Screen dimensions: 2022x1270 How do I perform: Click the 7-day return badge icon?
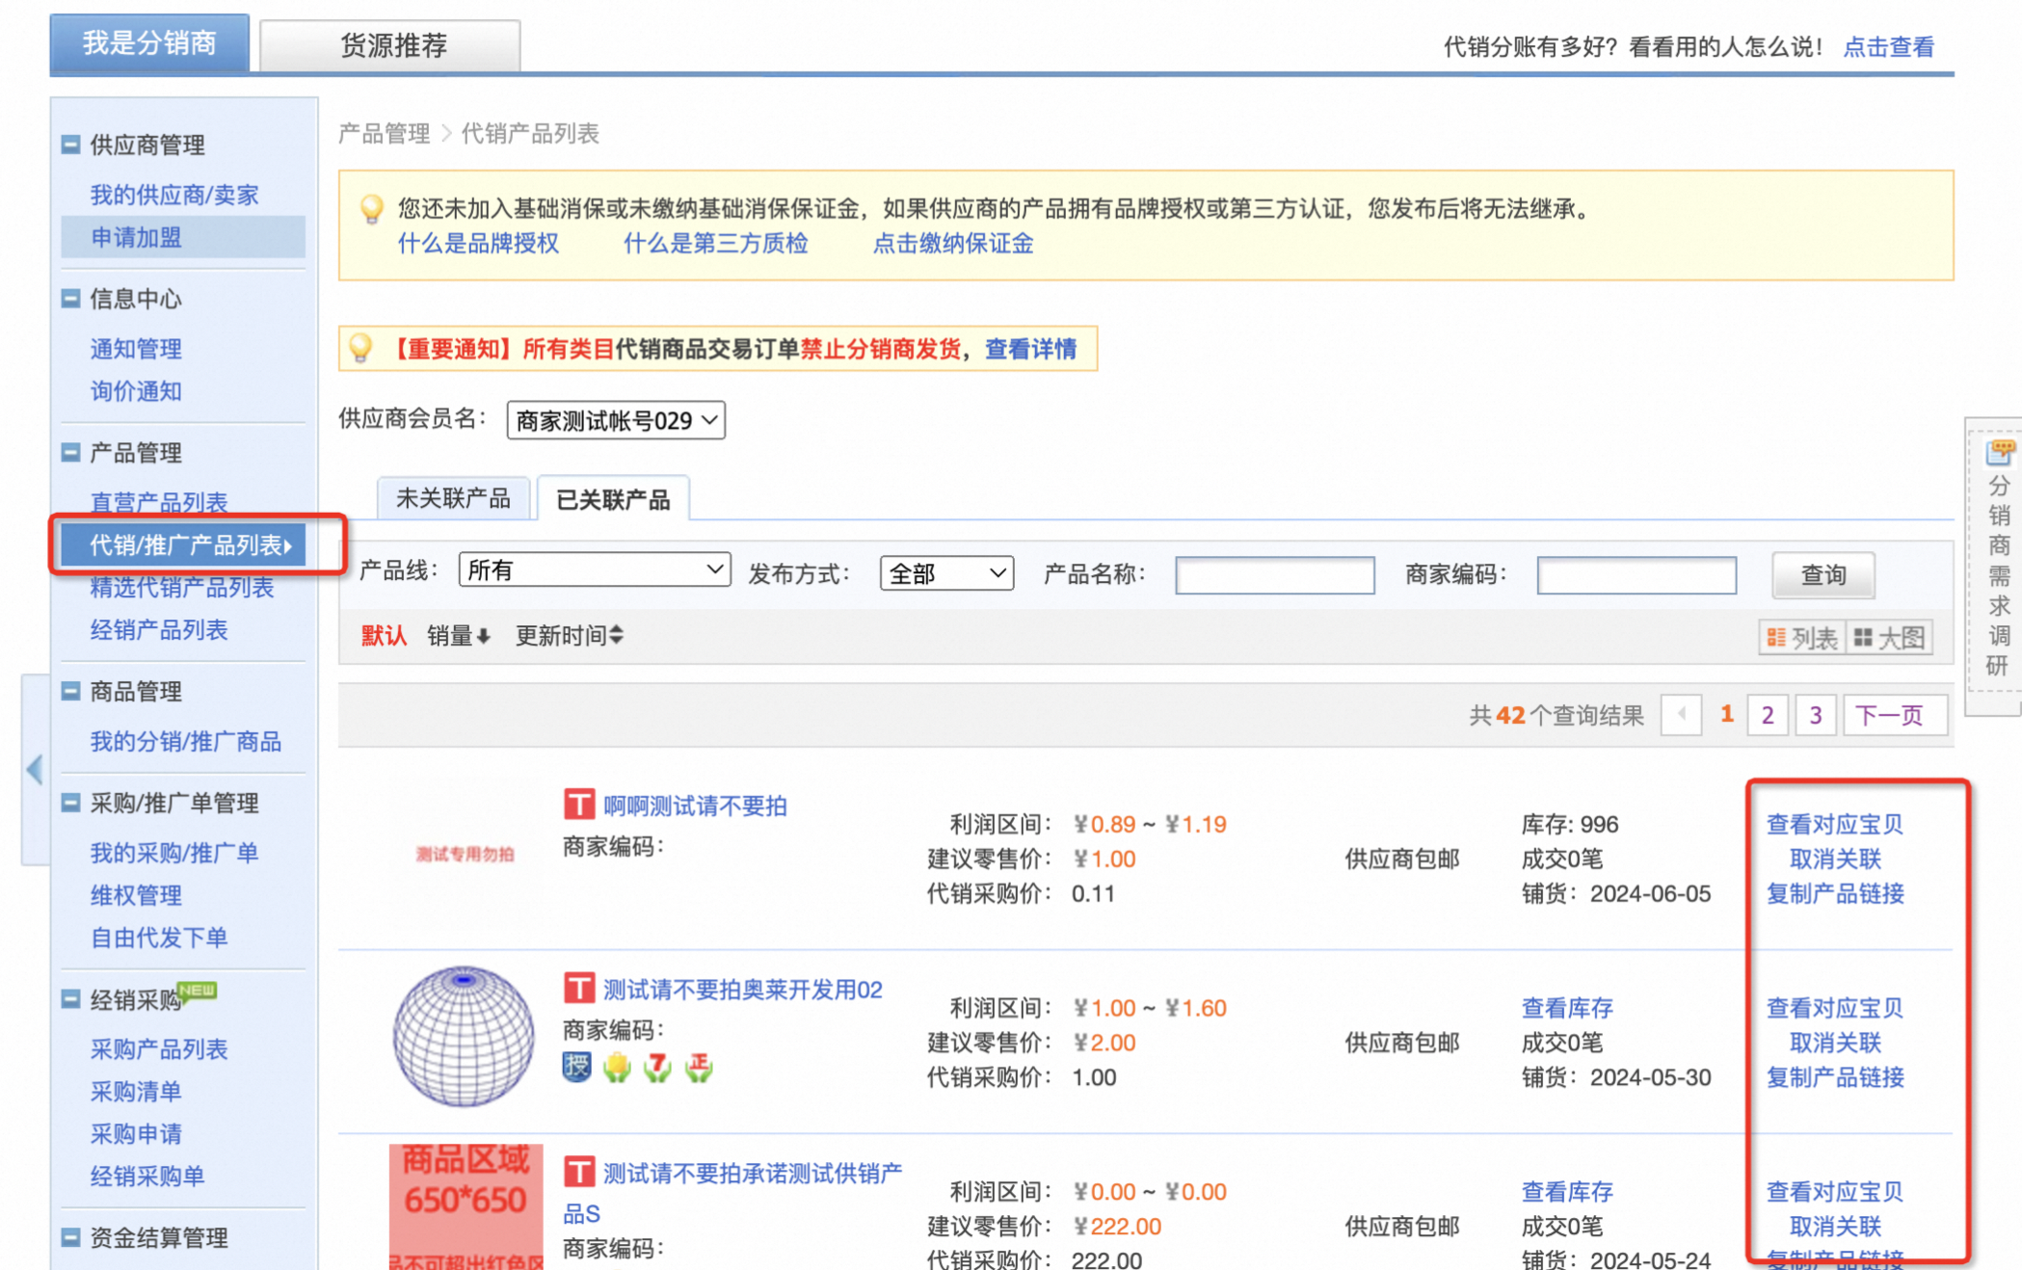(x=658, y=1067)
